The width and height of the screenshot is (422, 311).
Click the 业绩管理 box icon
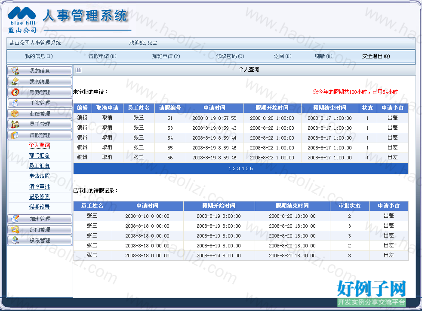click(15, 114)
